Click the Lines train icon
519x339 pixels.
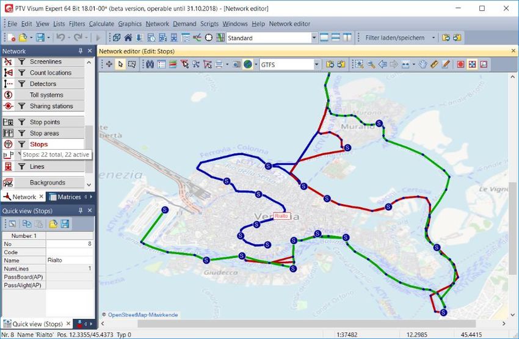(9, 167)
